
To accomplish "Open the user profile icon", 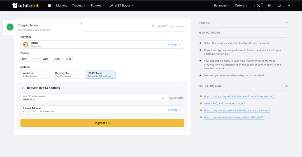I will tap(258, 5).
